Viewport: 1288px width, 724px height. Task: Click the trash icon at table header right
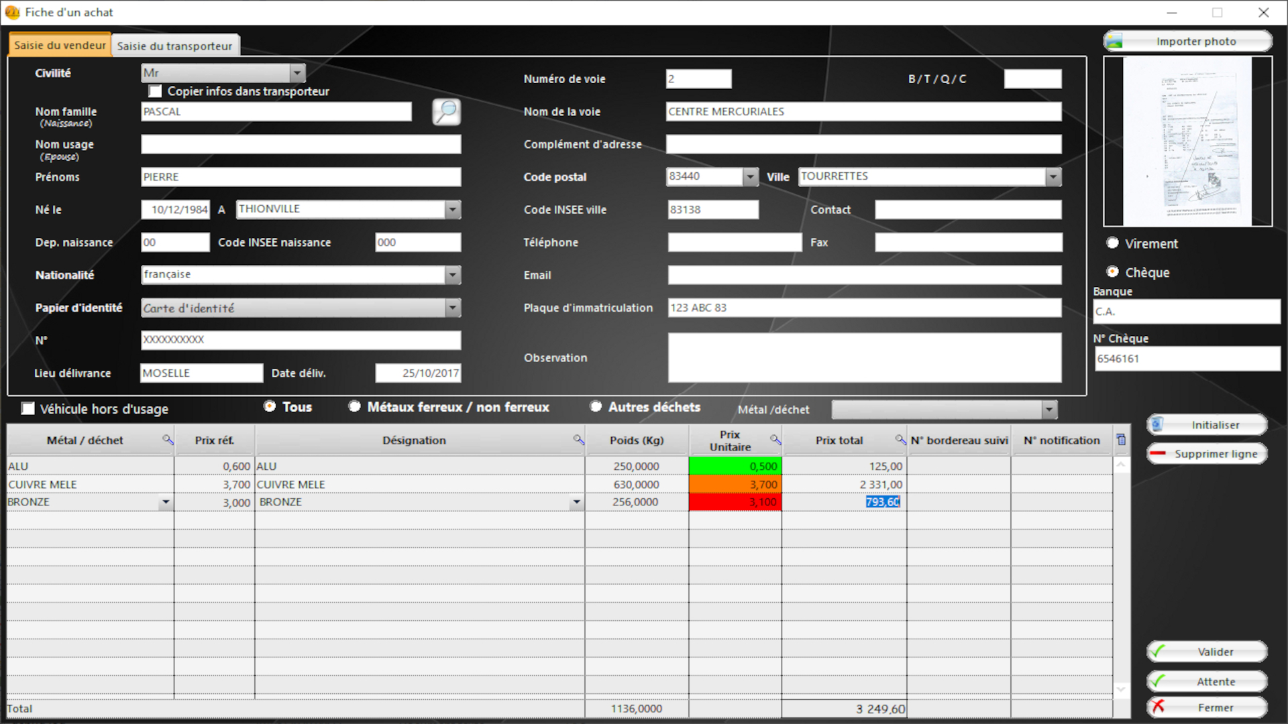tap(1121, 440)
